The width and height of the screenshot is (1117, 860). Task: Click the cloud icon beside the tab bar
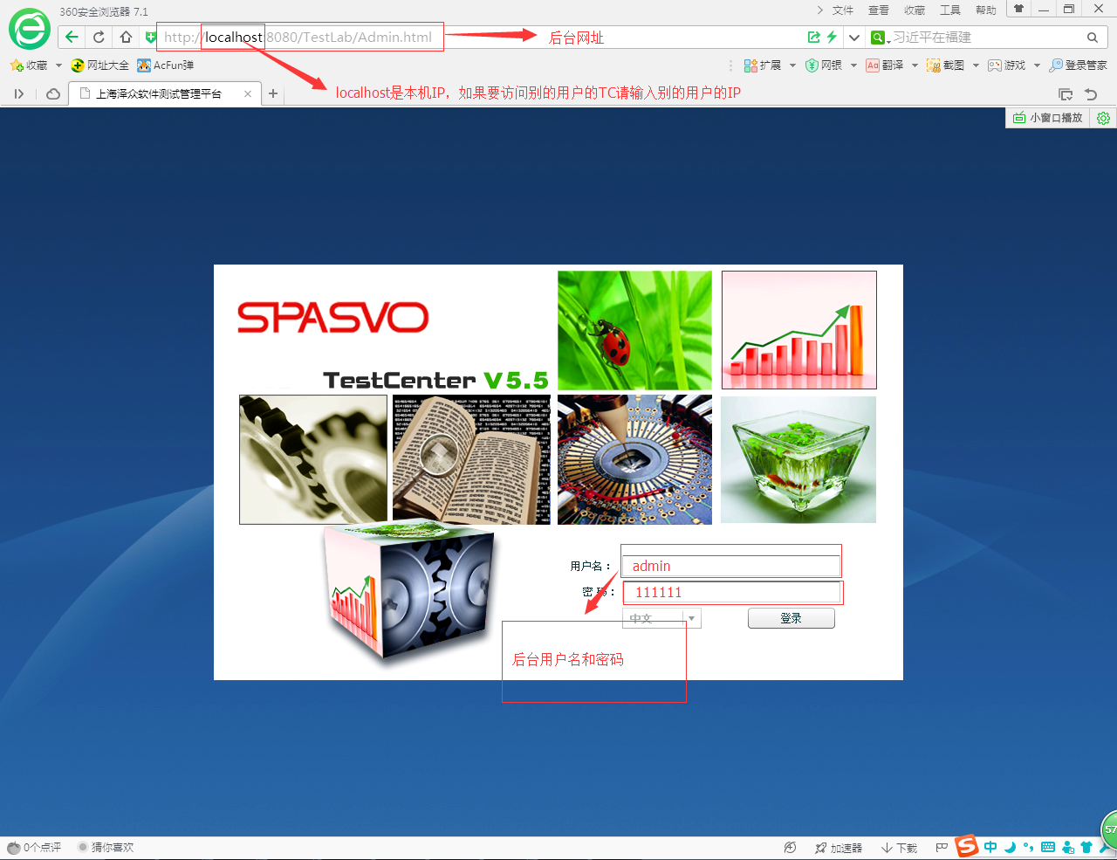tap(53, 94)
